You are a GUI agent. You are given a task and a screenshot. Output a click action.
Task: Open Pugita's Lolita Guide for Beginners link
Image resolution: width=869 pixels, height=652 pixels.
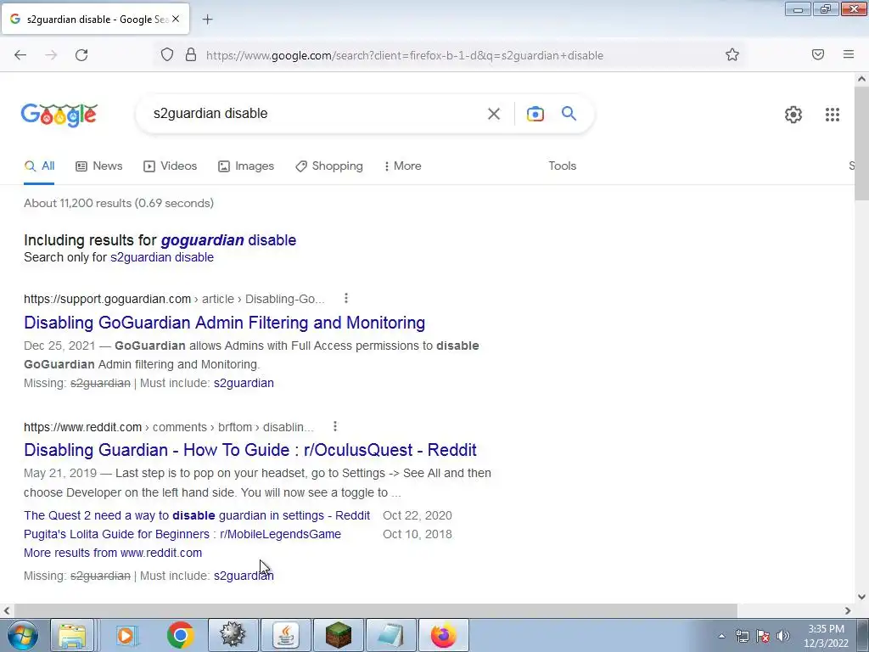pos(182,535)
